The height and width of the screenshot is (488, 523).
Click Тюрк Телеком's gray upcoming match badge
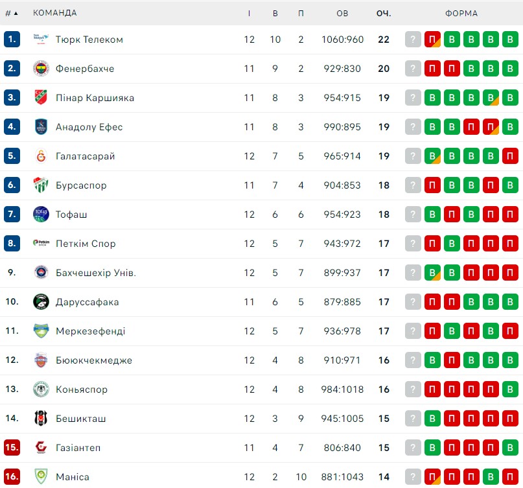coord(413,40)
